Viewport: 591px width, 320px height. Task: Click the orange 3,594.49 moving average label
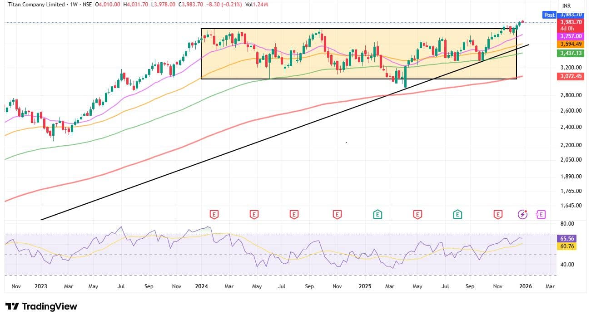pyautogui.click(x=571, y=44)
